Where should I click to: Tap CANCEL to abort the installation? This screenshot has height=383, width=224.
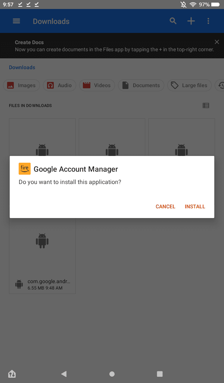click(x=165, y=206)
